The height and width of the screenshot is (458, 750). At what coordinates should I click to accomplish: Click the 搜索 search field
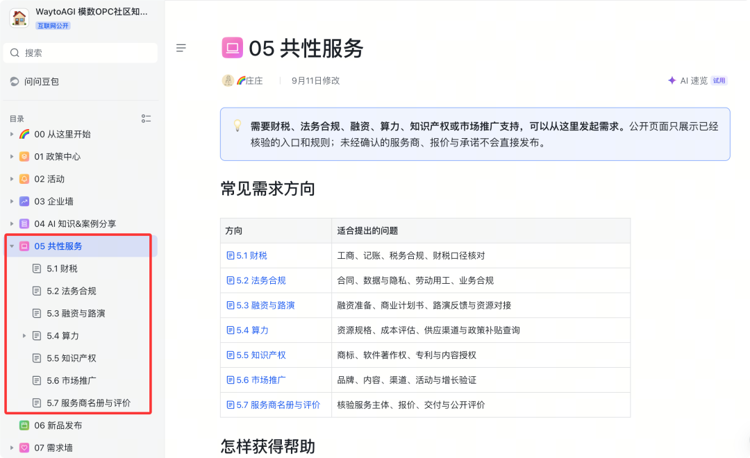(81, 53)
